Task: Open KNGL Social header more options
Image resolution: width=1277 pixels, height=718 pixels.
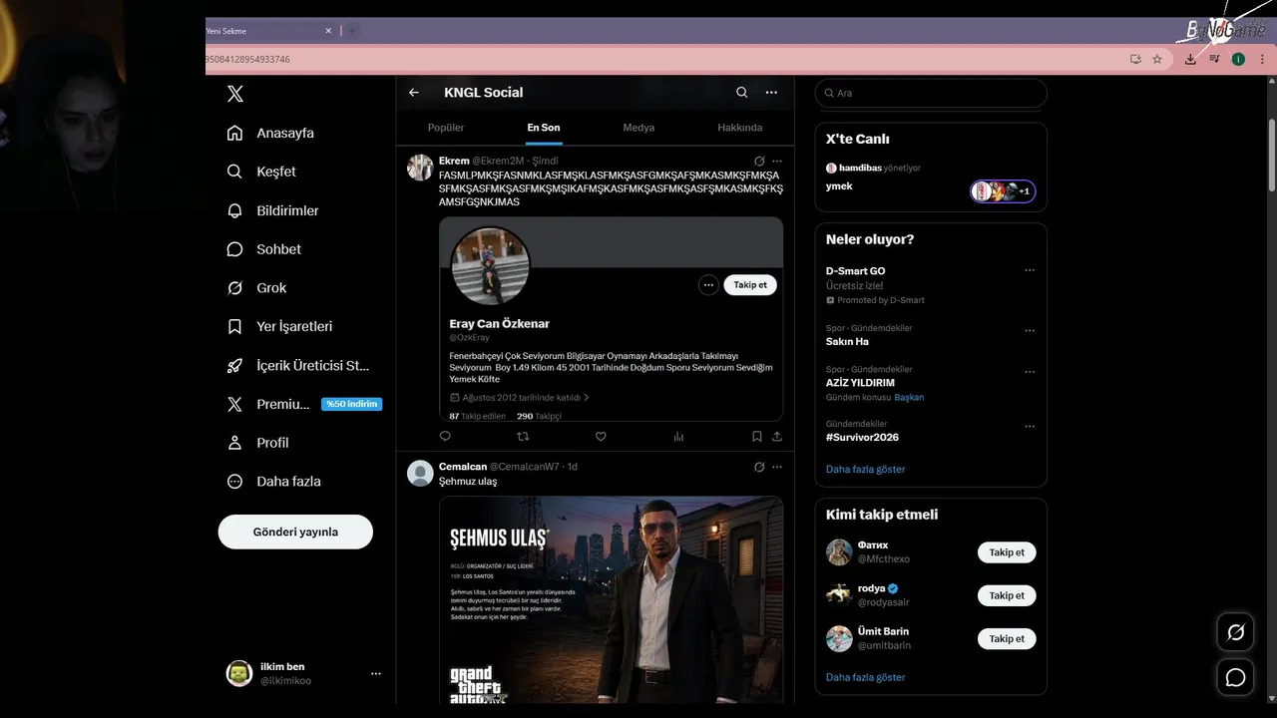Action: [771, 93]
